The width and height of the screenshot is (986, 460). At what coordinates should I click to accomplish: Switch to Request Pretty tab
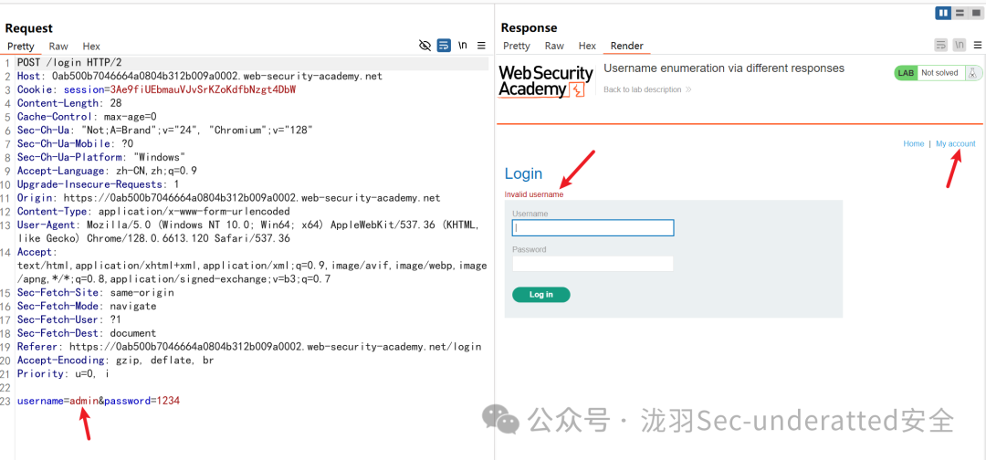(21, 46)
